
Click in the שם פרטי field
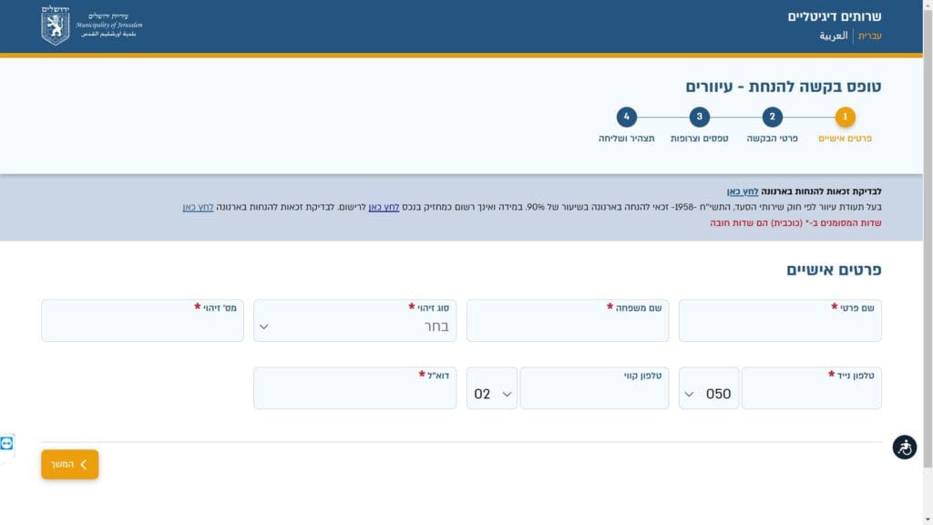pos(780,325)
